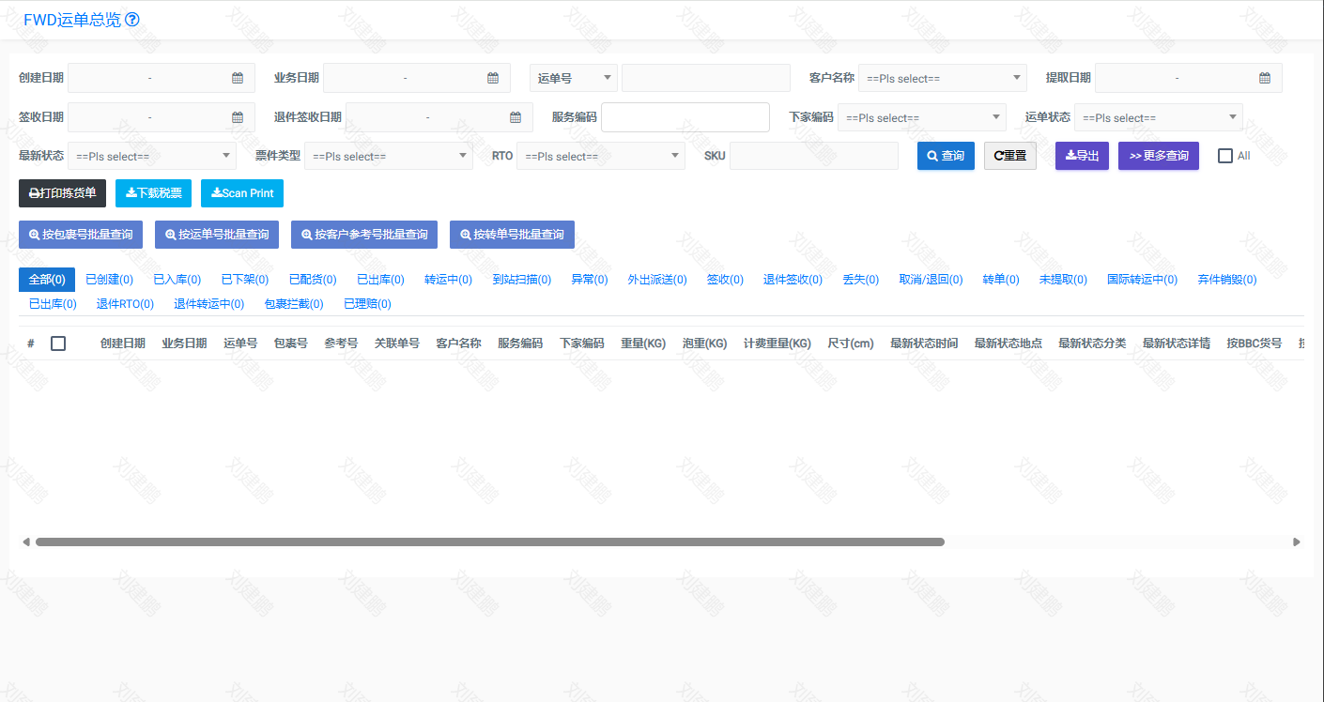Click calendar icon in 签收日期 field
The height and width of the screenshot is (702, 1324).
[238, 117]
